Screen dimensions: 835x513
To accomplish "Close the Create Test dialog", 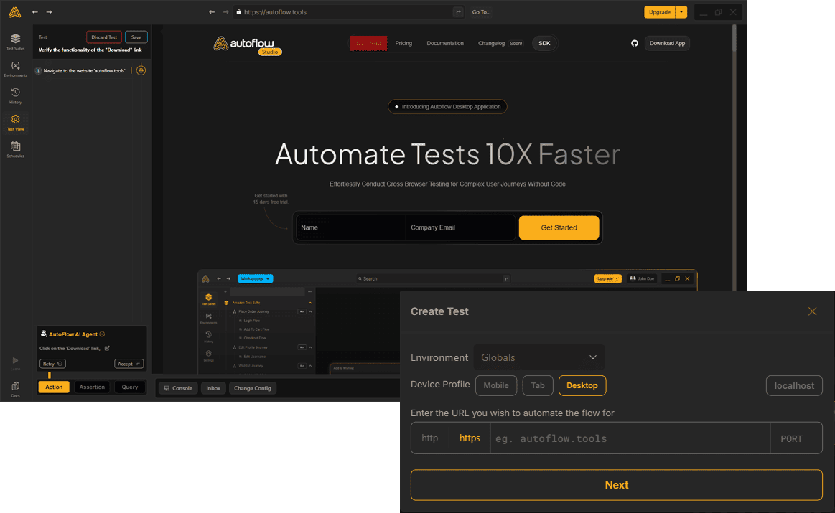I will pos(812,311).
